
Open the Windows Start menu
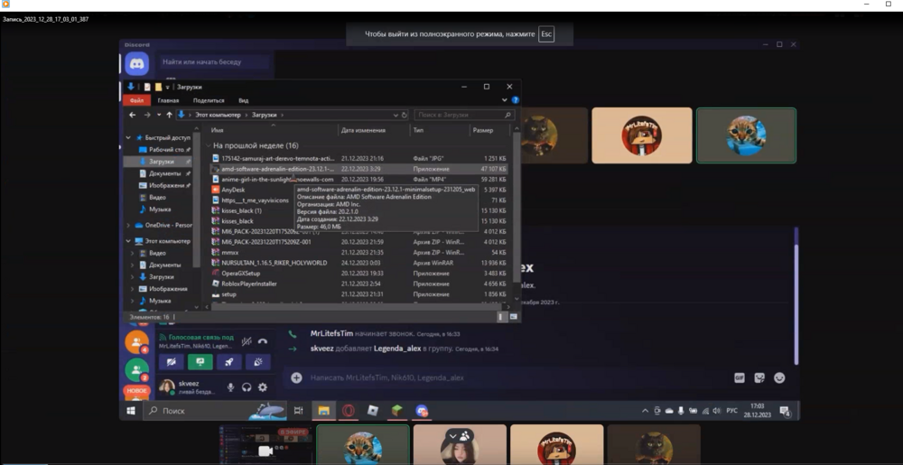pyautogui.click(x=131, y=411)
